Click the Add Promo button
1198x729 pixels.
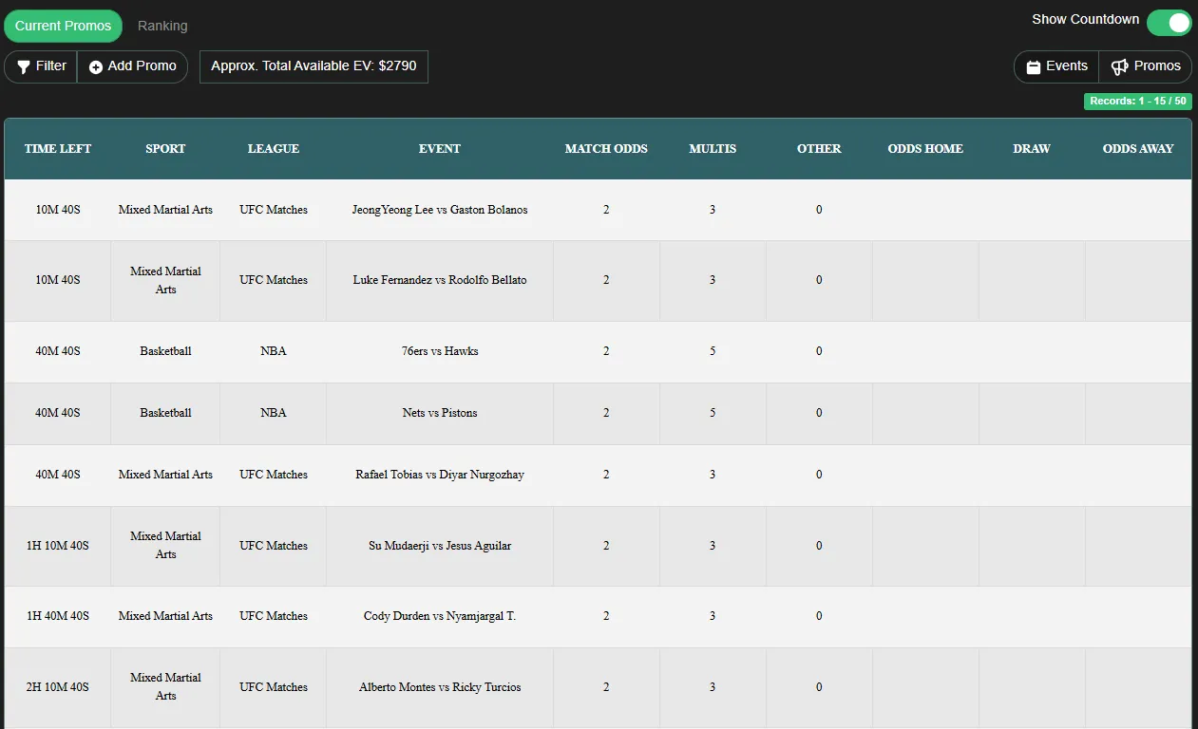tap(132, 66)
